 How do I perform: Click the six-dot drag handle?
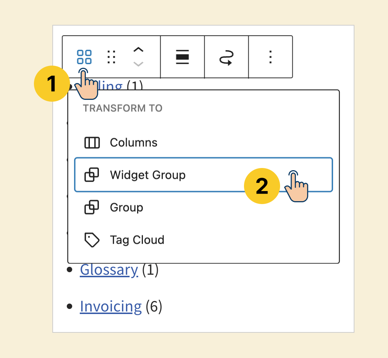click(x=112, y=57)
